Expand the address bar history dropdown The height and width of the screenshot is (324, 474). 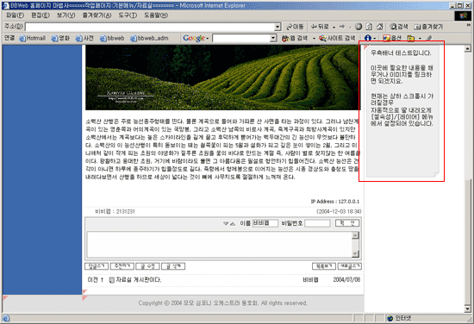278,27
